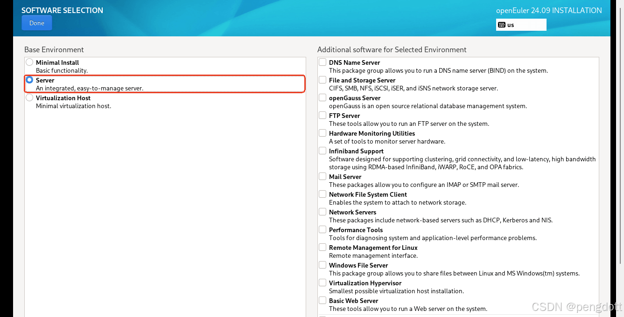Enable File and Storage Server checkbox
This screenshot has height=317, width=624.
click(x=323, y=80)
